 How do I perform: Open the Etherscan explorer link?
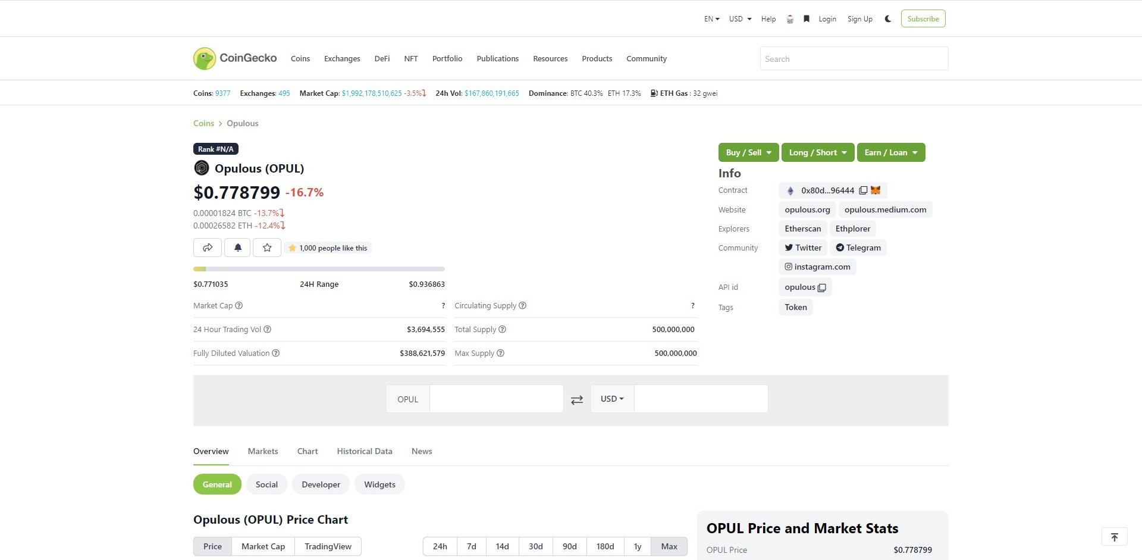coord(802,229)
